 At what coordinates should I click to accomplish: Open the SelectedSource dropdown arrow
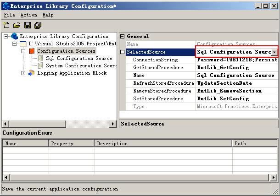pos(274,52)
